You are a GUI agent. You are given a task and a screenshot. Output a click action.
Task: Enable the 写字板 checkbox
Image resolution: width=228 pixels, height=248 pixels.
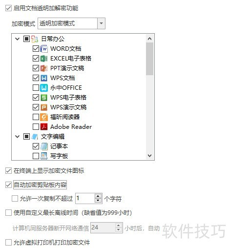click(36, 156)
